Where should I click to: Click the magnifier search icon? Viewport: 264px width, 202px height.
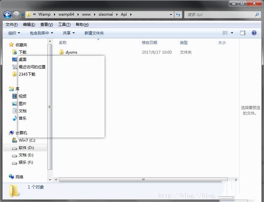coord(257,15)
